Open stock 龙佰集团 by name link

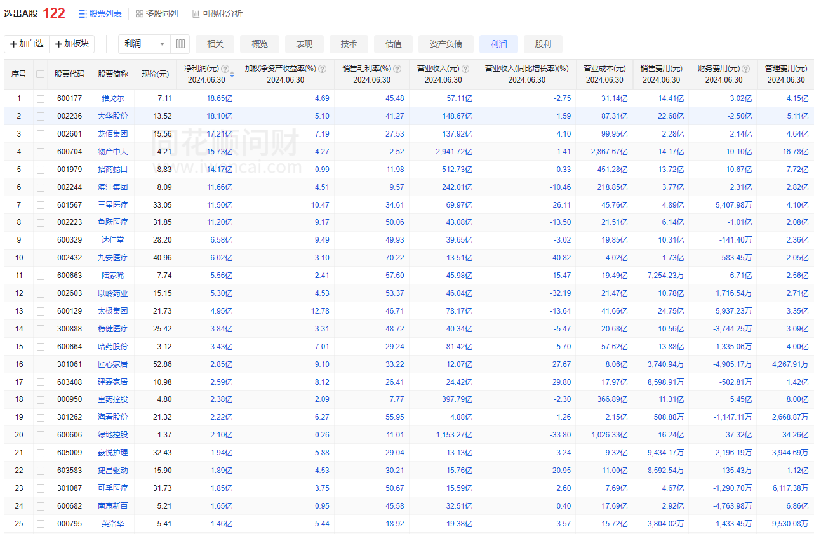pyautogui.click(x=113, y=134)
